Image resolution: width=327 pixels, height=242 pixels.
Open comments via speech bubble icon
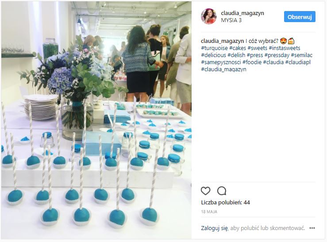(222, 191)
